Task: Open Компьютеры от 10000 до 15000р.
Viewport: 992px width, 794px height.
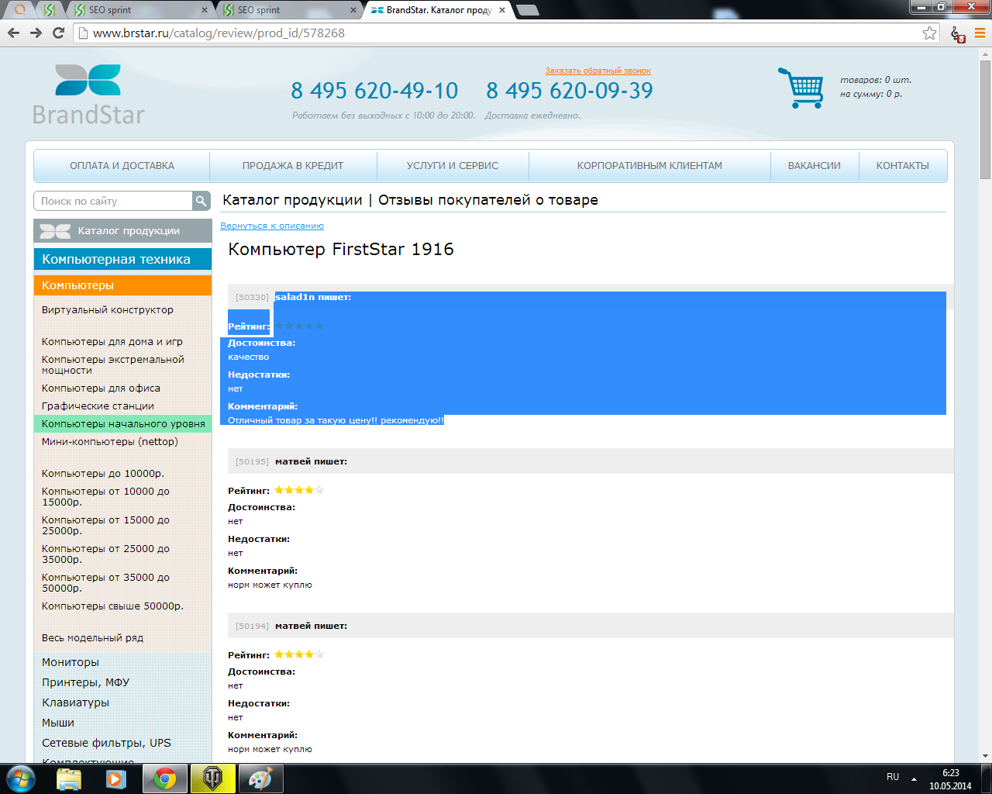Action: (105, 496)
